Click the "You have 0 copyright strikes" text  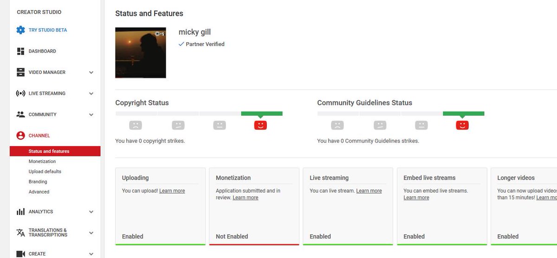tap(150, 141)
